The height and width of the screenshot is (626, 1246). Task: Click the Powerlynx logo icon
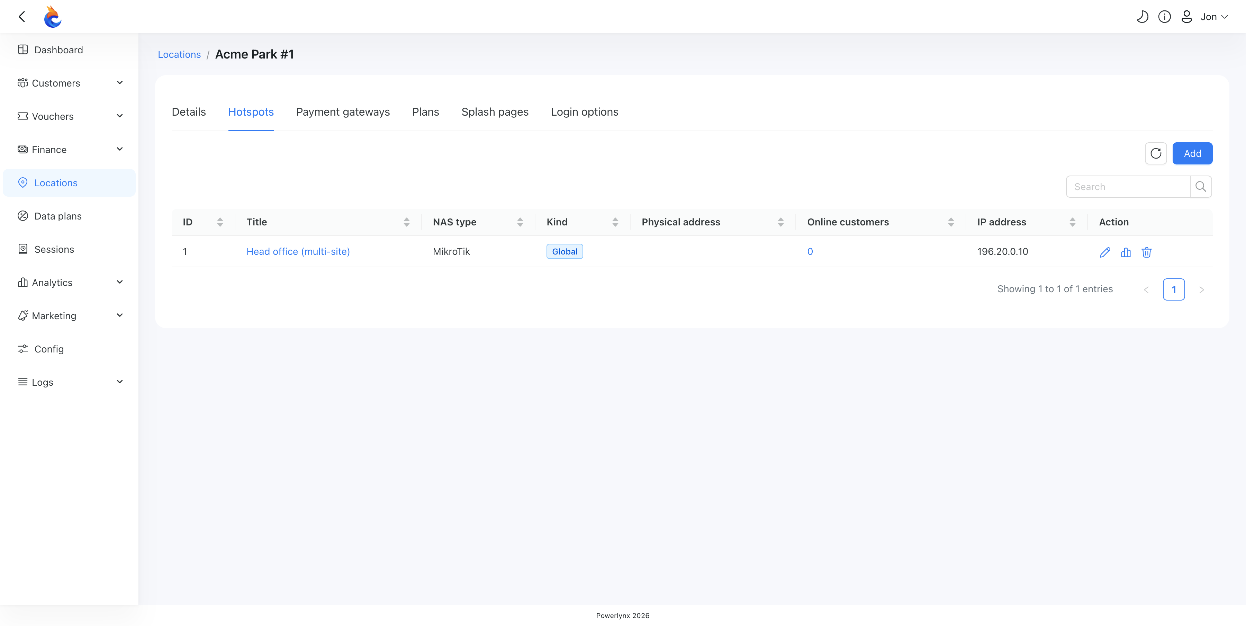pos(53,17)
